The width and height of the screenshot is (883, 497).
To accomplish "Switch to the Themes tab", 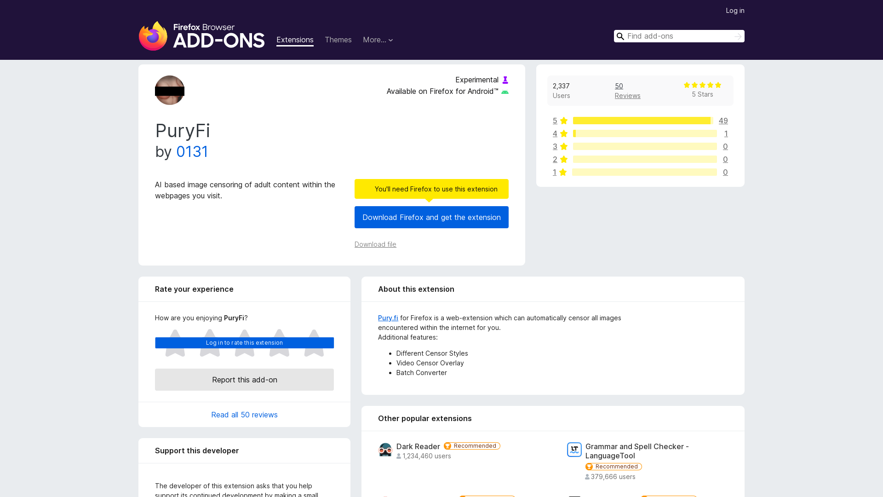I will pyautogui.click(x=338, y=40).
